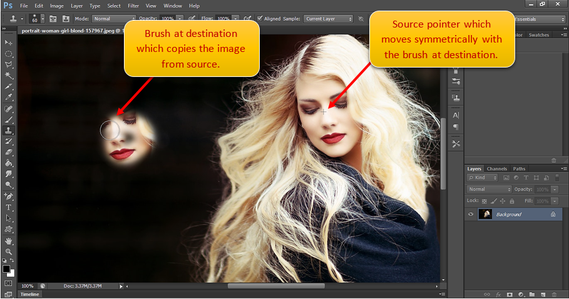Toggle layer filtering switch
Viewport: 569px width, 299px height.
pos(557,178)
